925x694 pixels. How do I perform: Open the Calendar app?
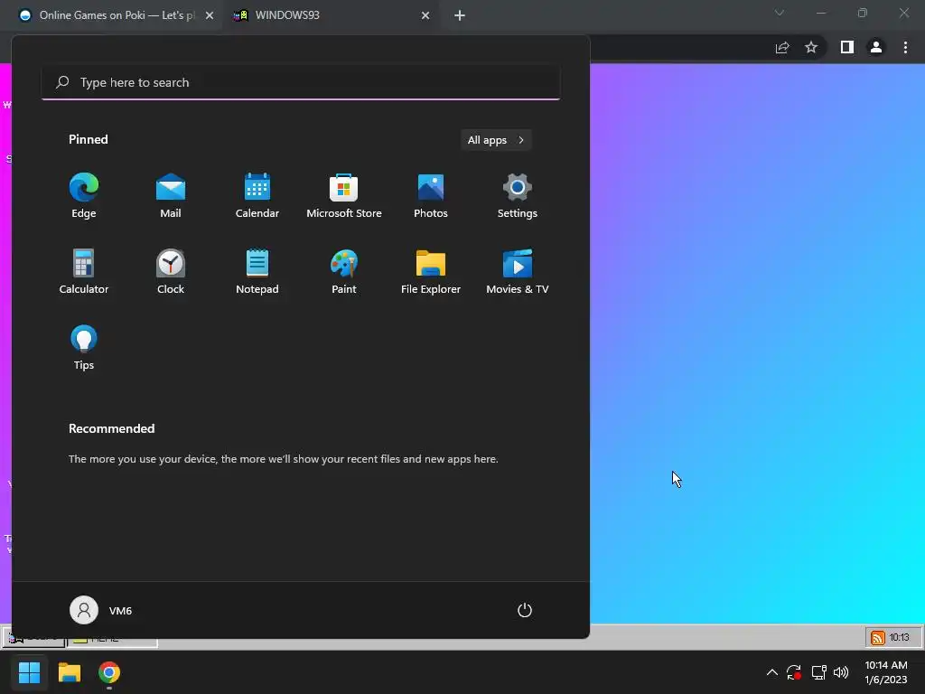(257, 196)
